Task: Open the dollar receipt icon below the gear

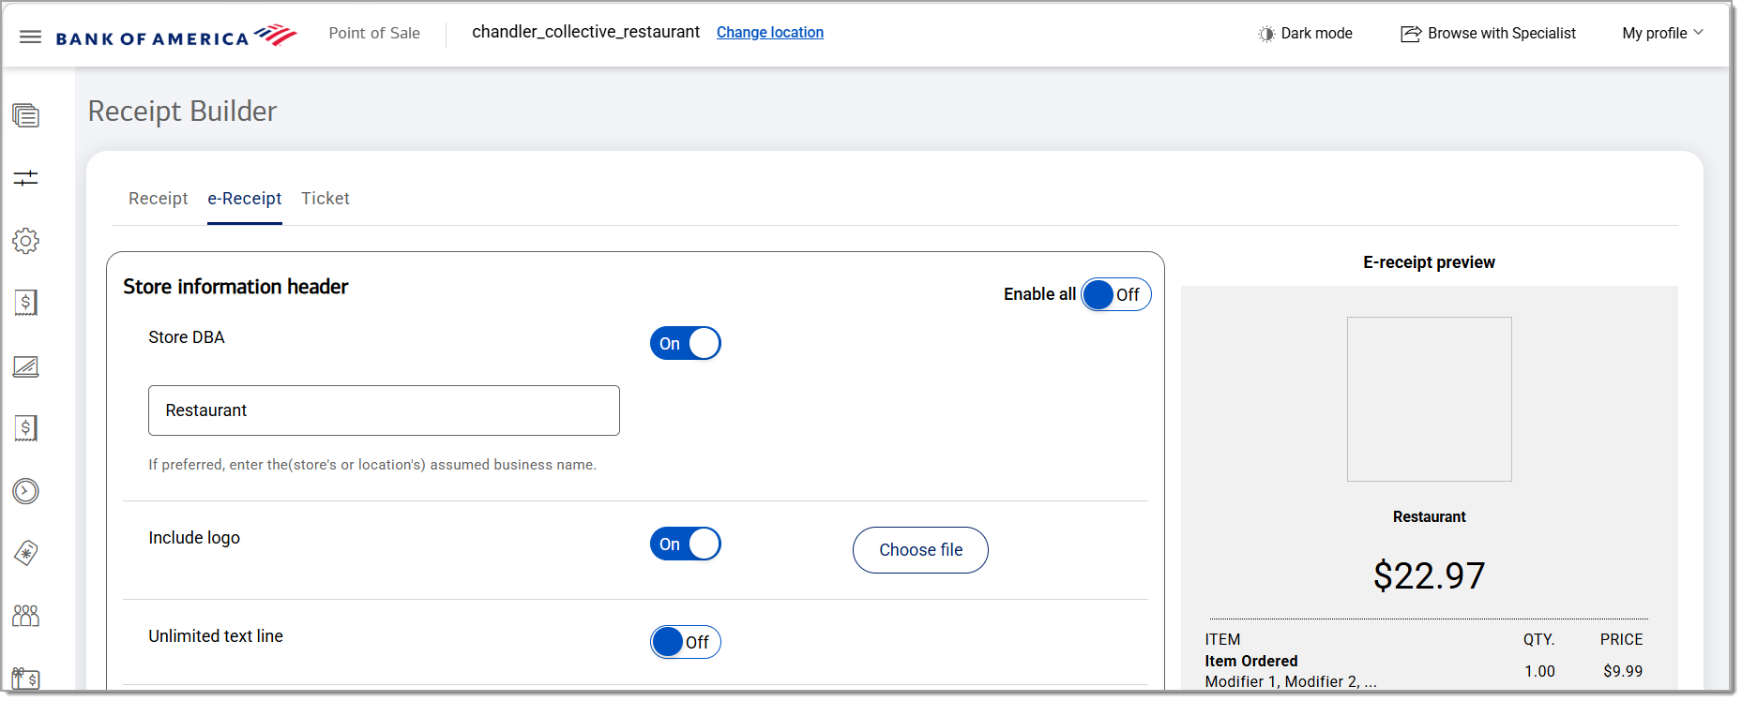Action: 25,303
